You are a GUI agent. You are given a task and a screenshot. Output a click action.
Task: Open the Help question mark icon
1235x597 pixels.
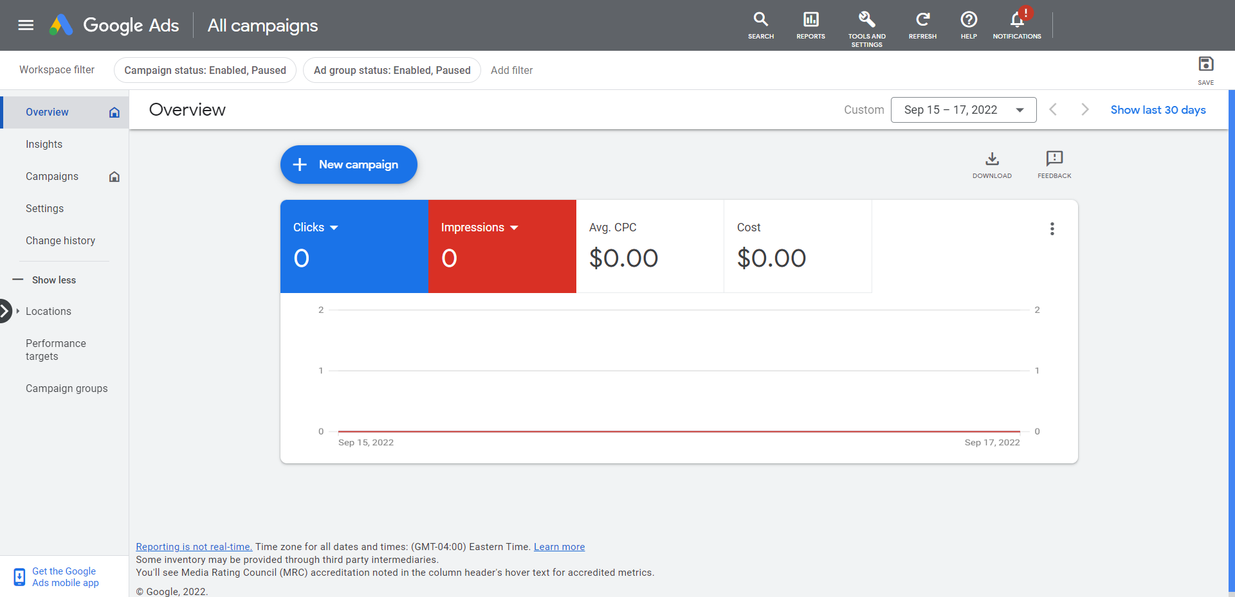coord(969,20)
